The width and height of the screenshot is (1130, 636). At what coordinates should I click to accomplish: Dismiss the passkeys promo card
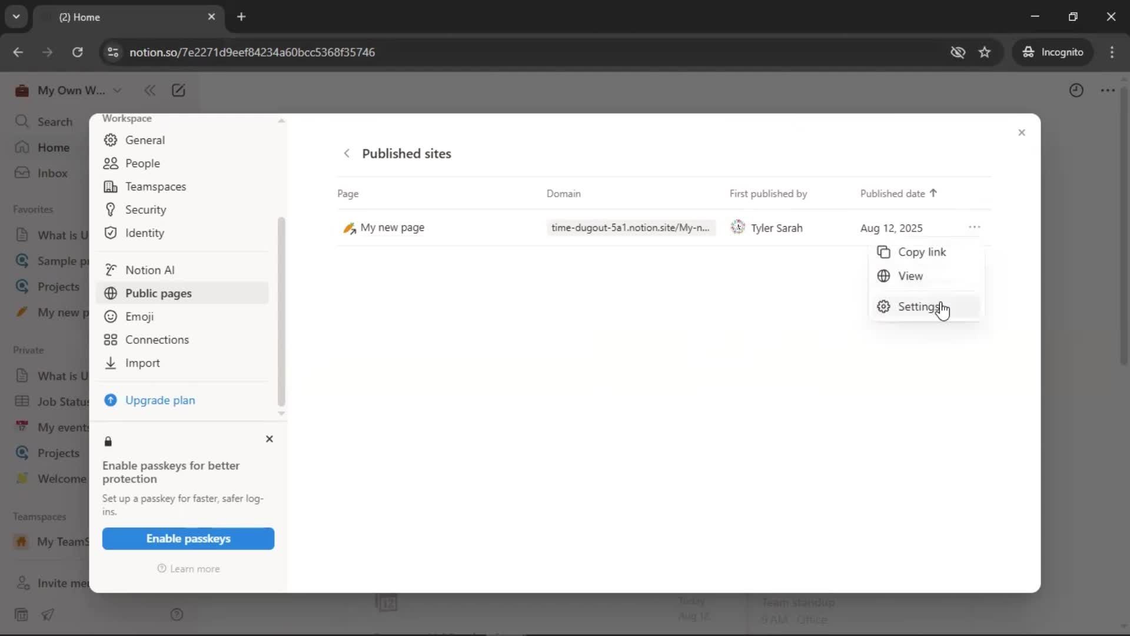(x=270, y=439)
